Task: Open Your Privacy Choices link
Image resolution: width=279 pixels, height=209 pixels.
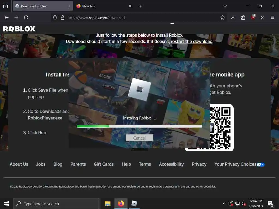Action: click(x=235, y=164)
